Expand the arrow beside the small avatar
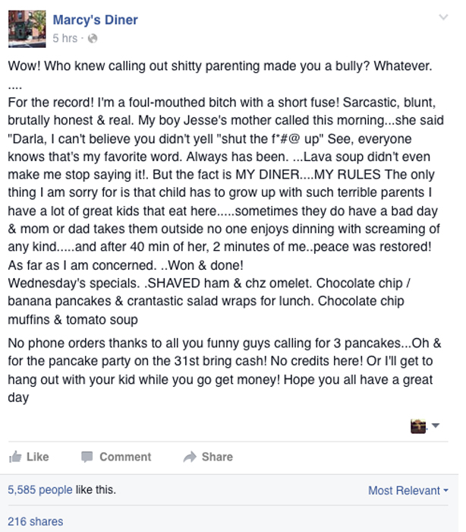 [x=436, y=425]
